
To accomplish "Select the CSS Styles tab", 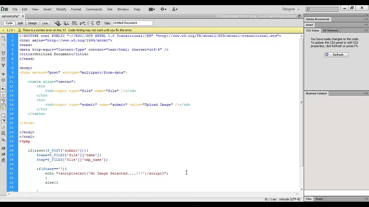I will click(312, 30).
